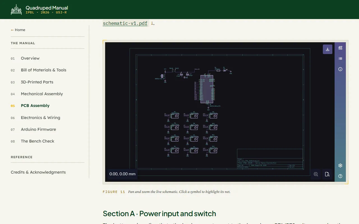This screenshot has height=224, width=359.
Task: Open viewer help
Action: click(340, 176)
